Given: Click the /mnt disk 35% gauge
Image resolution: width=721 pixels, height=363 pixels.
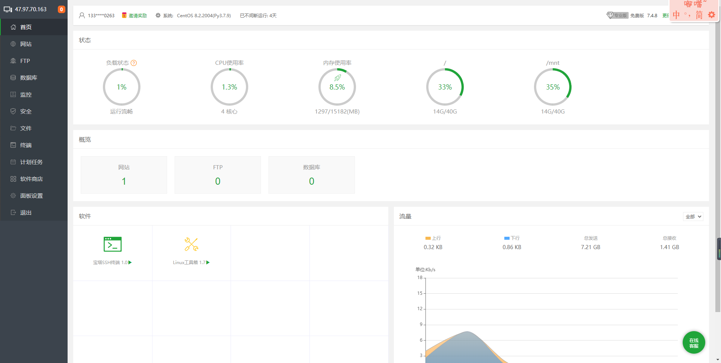Looking at the screenshot, I should point(553,87).
